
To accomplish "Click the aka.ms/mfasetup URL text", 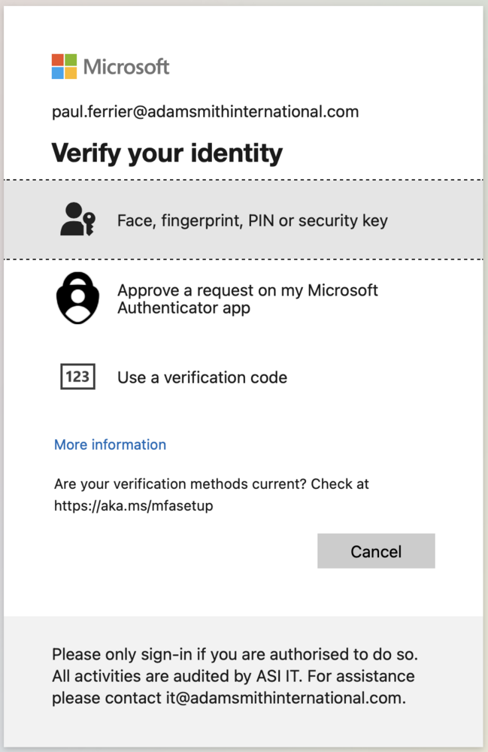I will 133,506.
